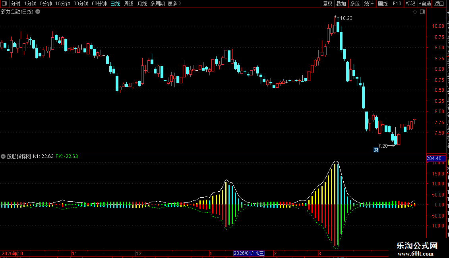449x258 pixels.
Task: Click the 统计 statistics button
Action: pos(368,4)
